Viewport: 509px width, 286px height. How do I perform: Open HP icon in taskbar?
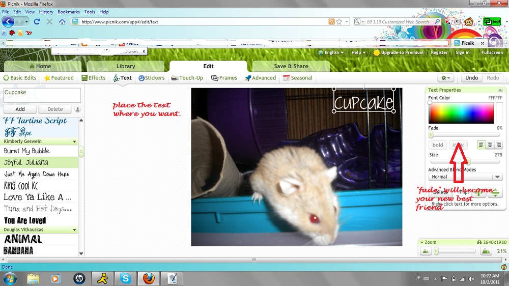pyautogui.click(x=79, y=278)
